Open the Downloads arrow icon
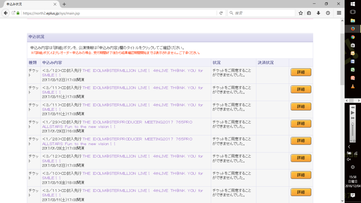 318,13
